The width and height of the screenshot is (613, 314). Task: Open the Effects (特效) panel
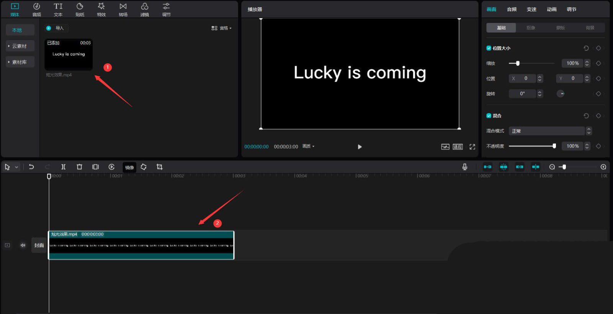click(101, 10)
